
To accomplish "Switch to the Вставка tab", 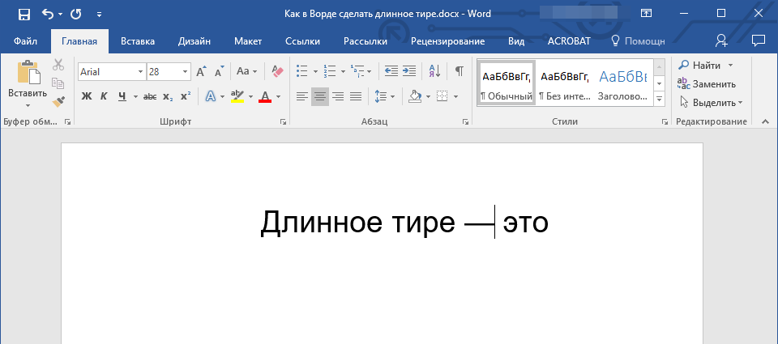I will 138,40.
